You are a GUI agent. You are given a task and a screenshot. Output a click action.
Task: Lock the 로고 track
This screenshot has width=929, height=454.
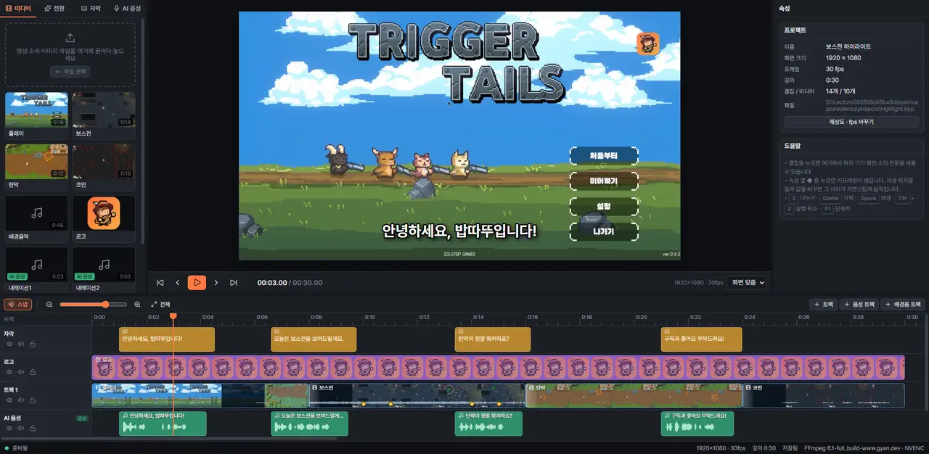33,371
